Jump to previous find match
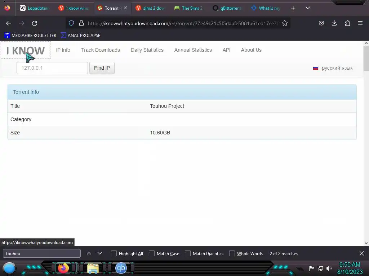 tap(89, 253)
